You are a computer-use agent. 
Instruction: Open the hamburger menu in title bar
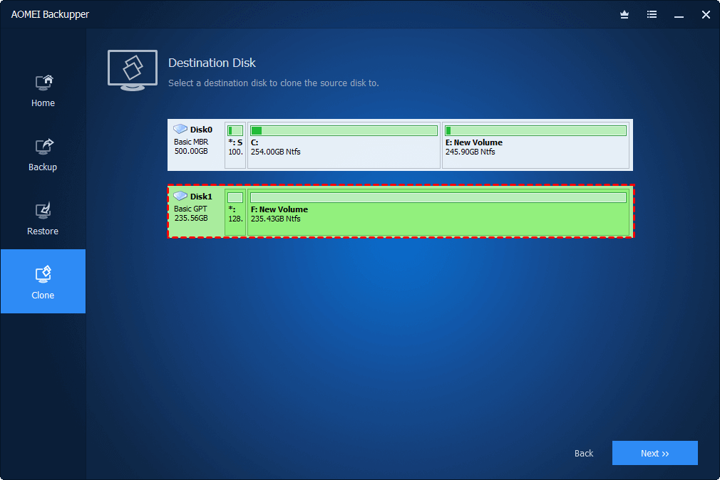point(652,15)
